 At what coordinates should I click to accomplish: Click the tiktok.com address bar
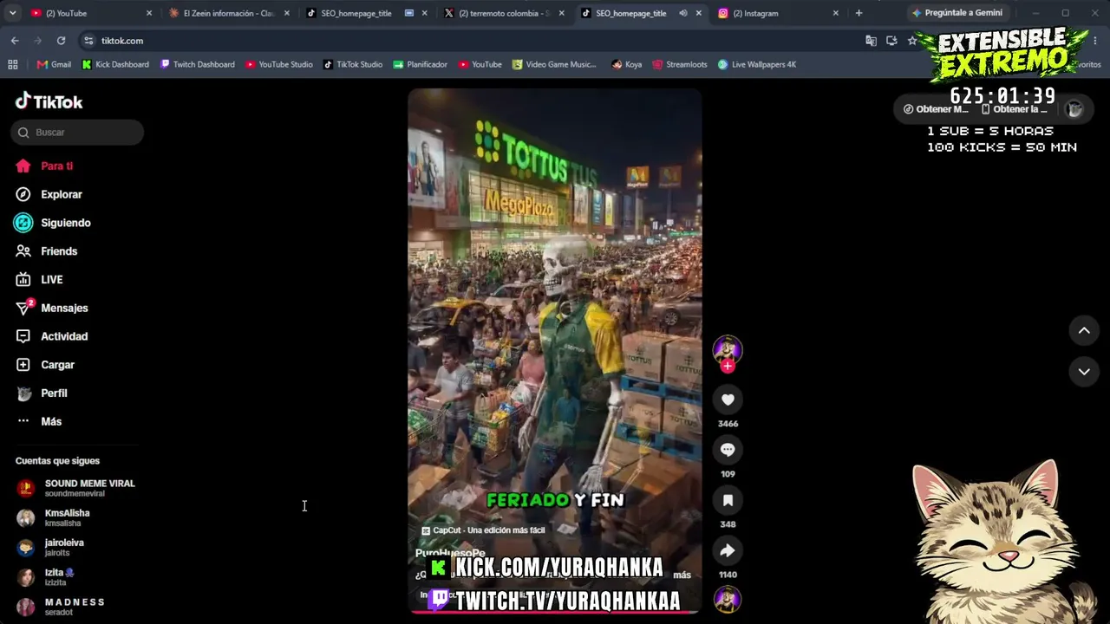[x=477, y=41]
